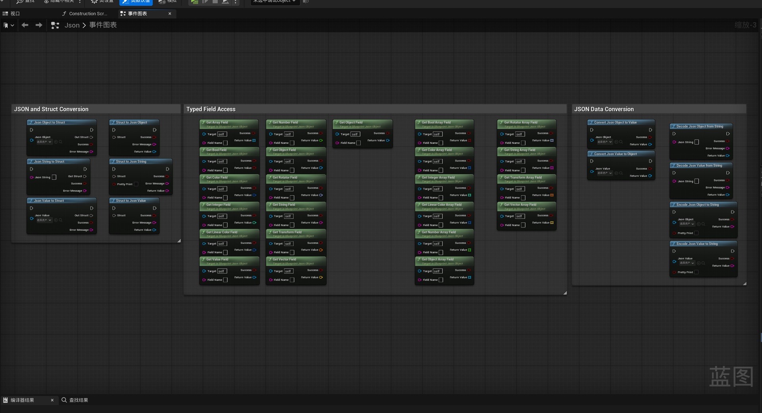The width and height of the screenshot is (762, 413).
Task: Click Return Value pin on Get Number Array Field
Action: tap(470, 250)
